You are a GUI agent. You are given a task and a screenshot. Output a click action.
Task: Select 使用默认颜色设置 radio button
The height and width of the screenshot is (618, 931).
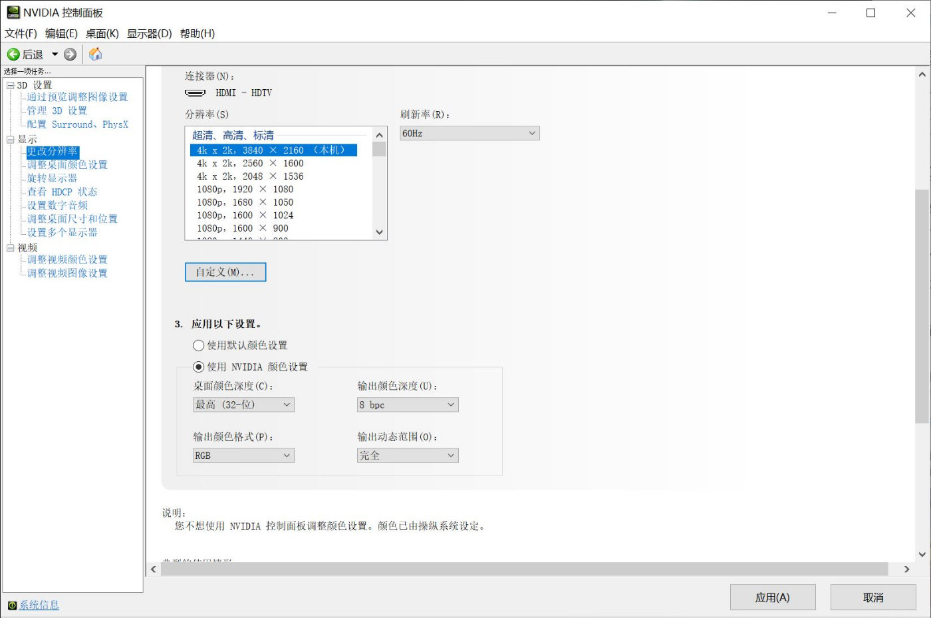click(198, 346)
